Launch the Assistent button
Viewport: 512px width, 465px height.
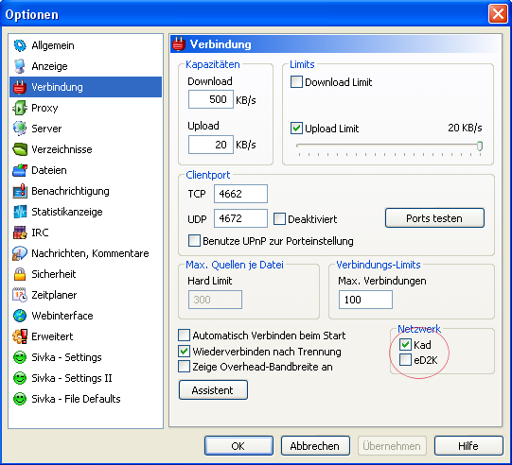point(213,390)
